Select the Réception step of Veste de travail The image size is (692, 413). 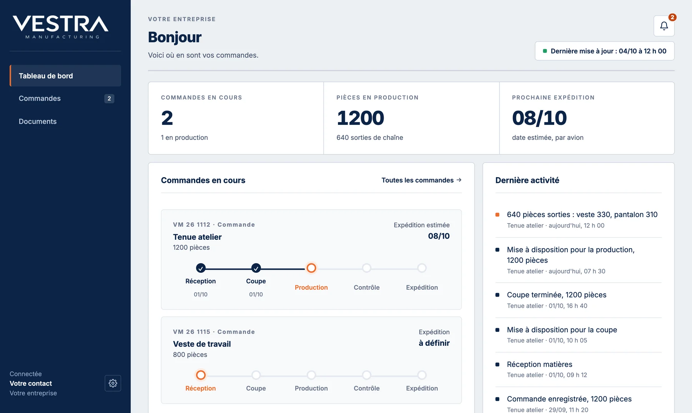pyautogui.click(x=201, y=375)
